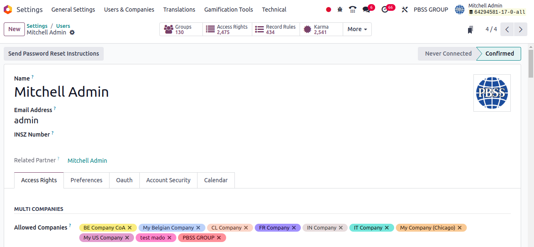
Task: Open Users breadcrumb link
Action: pos(63,26)
